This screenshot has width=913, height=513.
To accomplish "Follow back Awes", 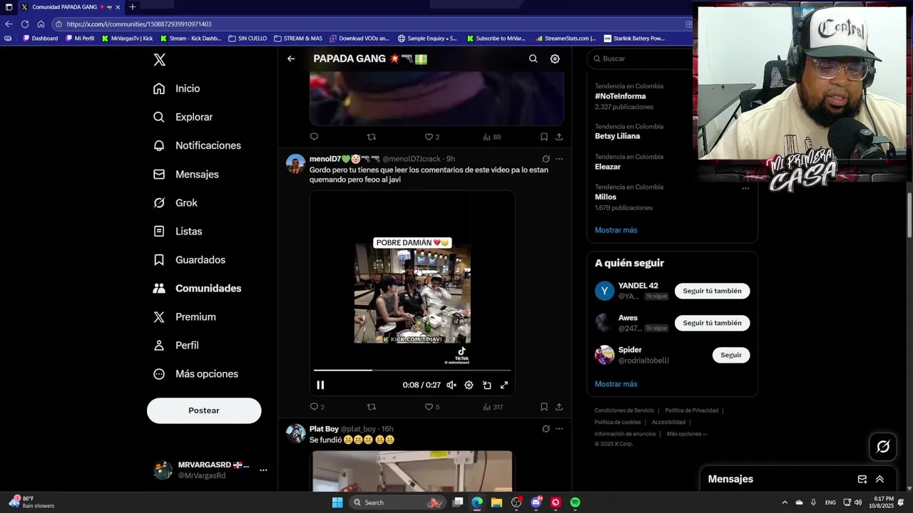I will point(712,323).
